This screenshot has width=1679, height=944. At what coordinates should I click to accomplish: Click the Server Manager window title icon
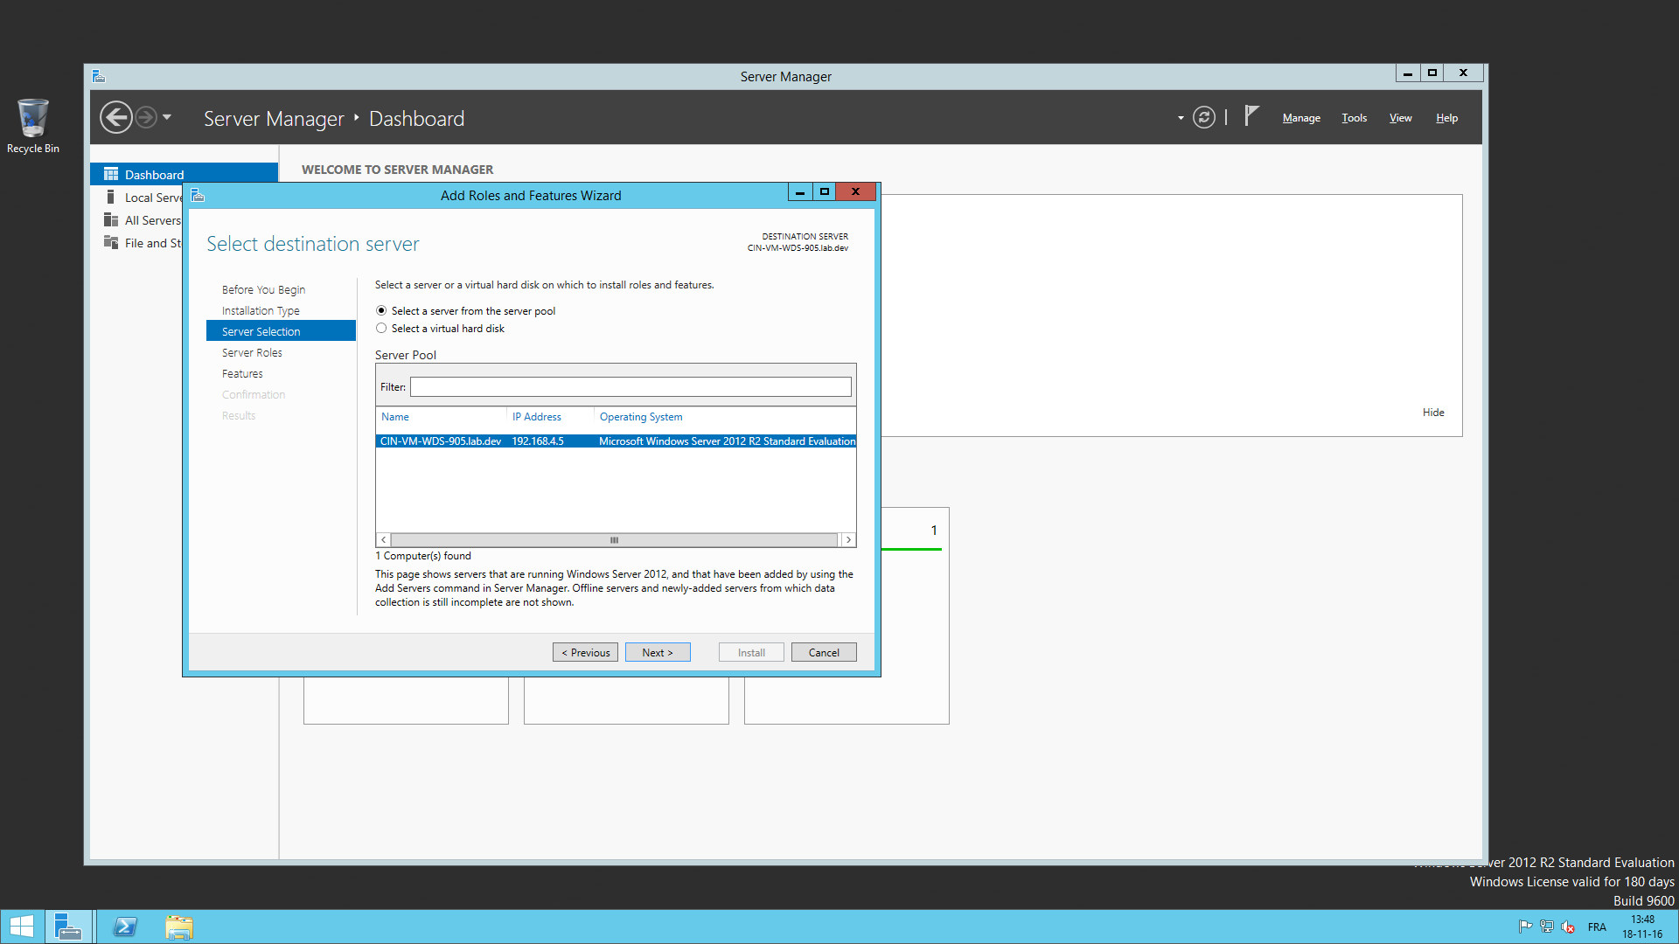99,76
